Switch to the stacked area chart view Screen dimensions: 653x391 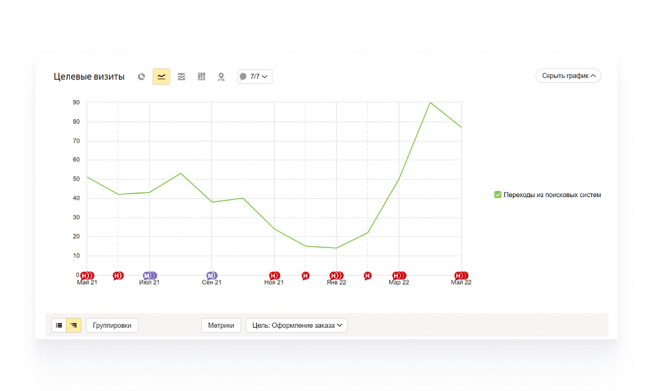(181, 76)
